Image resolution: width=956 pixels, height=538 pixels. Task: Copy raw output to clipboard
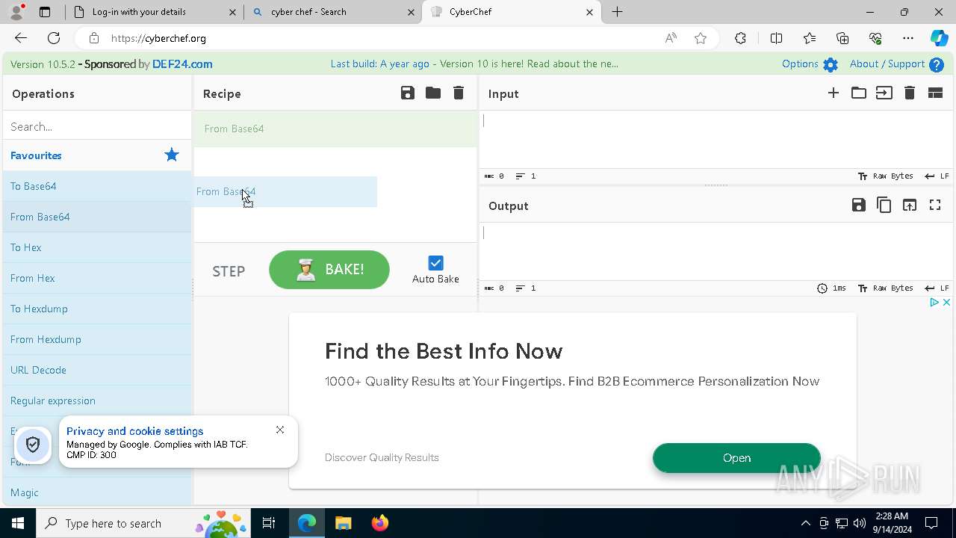(x=884, y=205)
